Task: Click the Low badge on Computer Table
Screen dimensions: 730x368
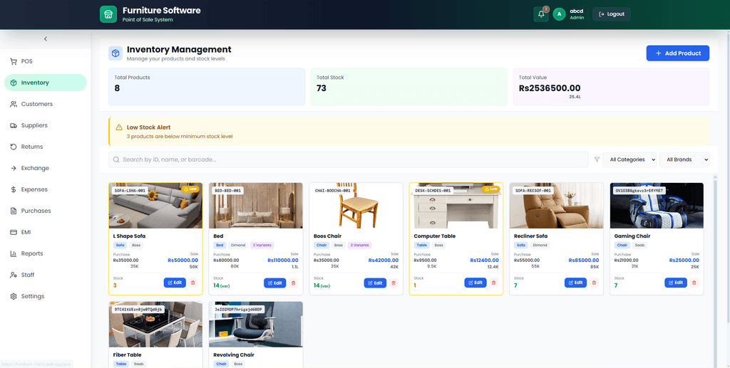Action: 491,189
